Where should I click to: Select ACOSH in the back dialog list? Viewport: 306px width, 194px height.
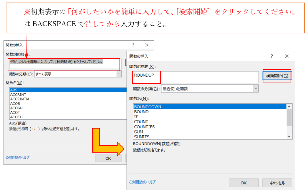pos(16,108)
